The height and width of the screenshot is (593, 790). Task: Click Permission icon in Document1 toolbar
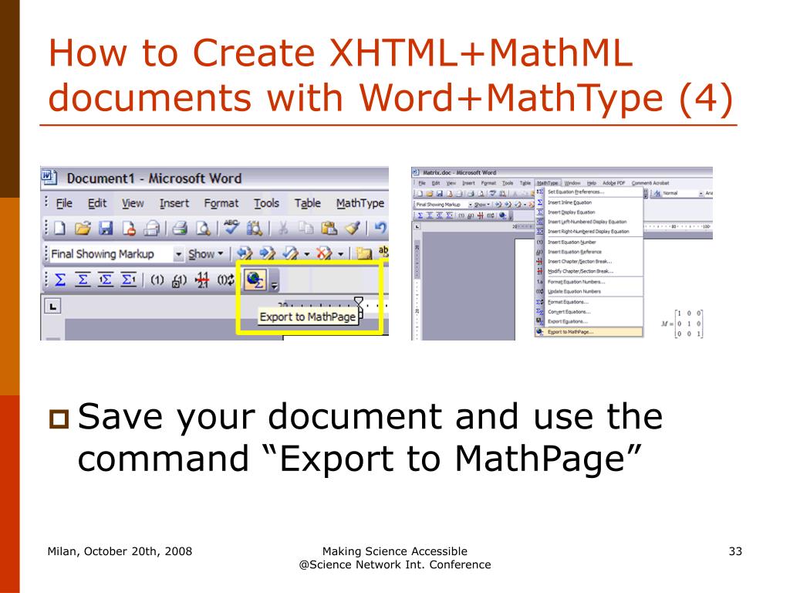pos(129,229)
